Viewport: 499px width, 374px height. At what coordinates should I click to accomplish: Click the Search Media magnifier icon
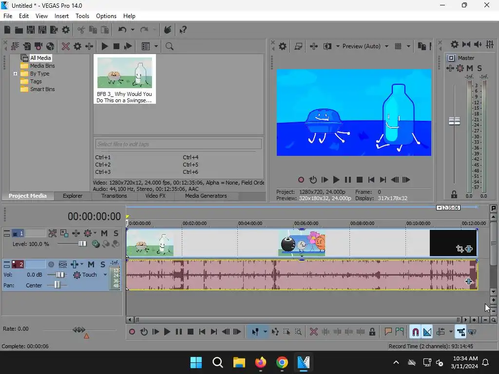pos(169,46)
